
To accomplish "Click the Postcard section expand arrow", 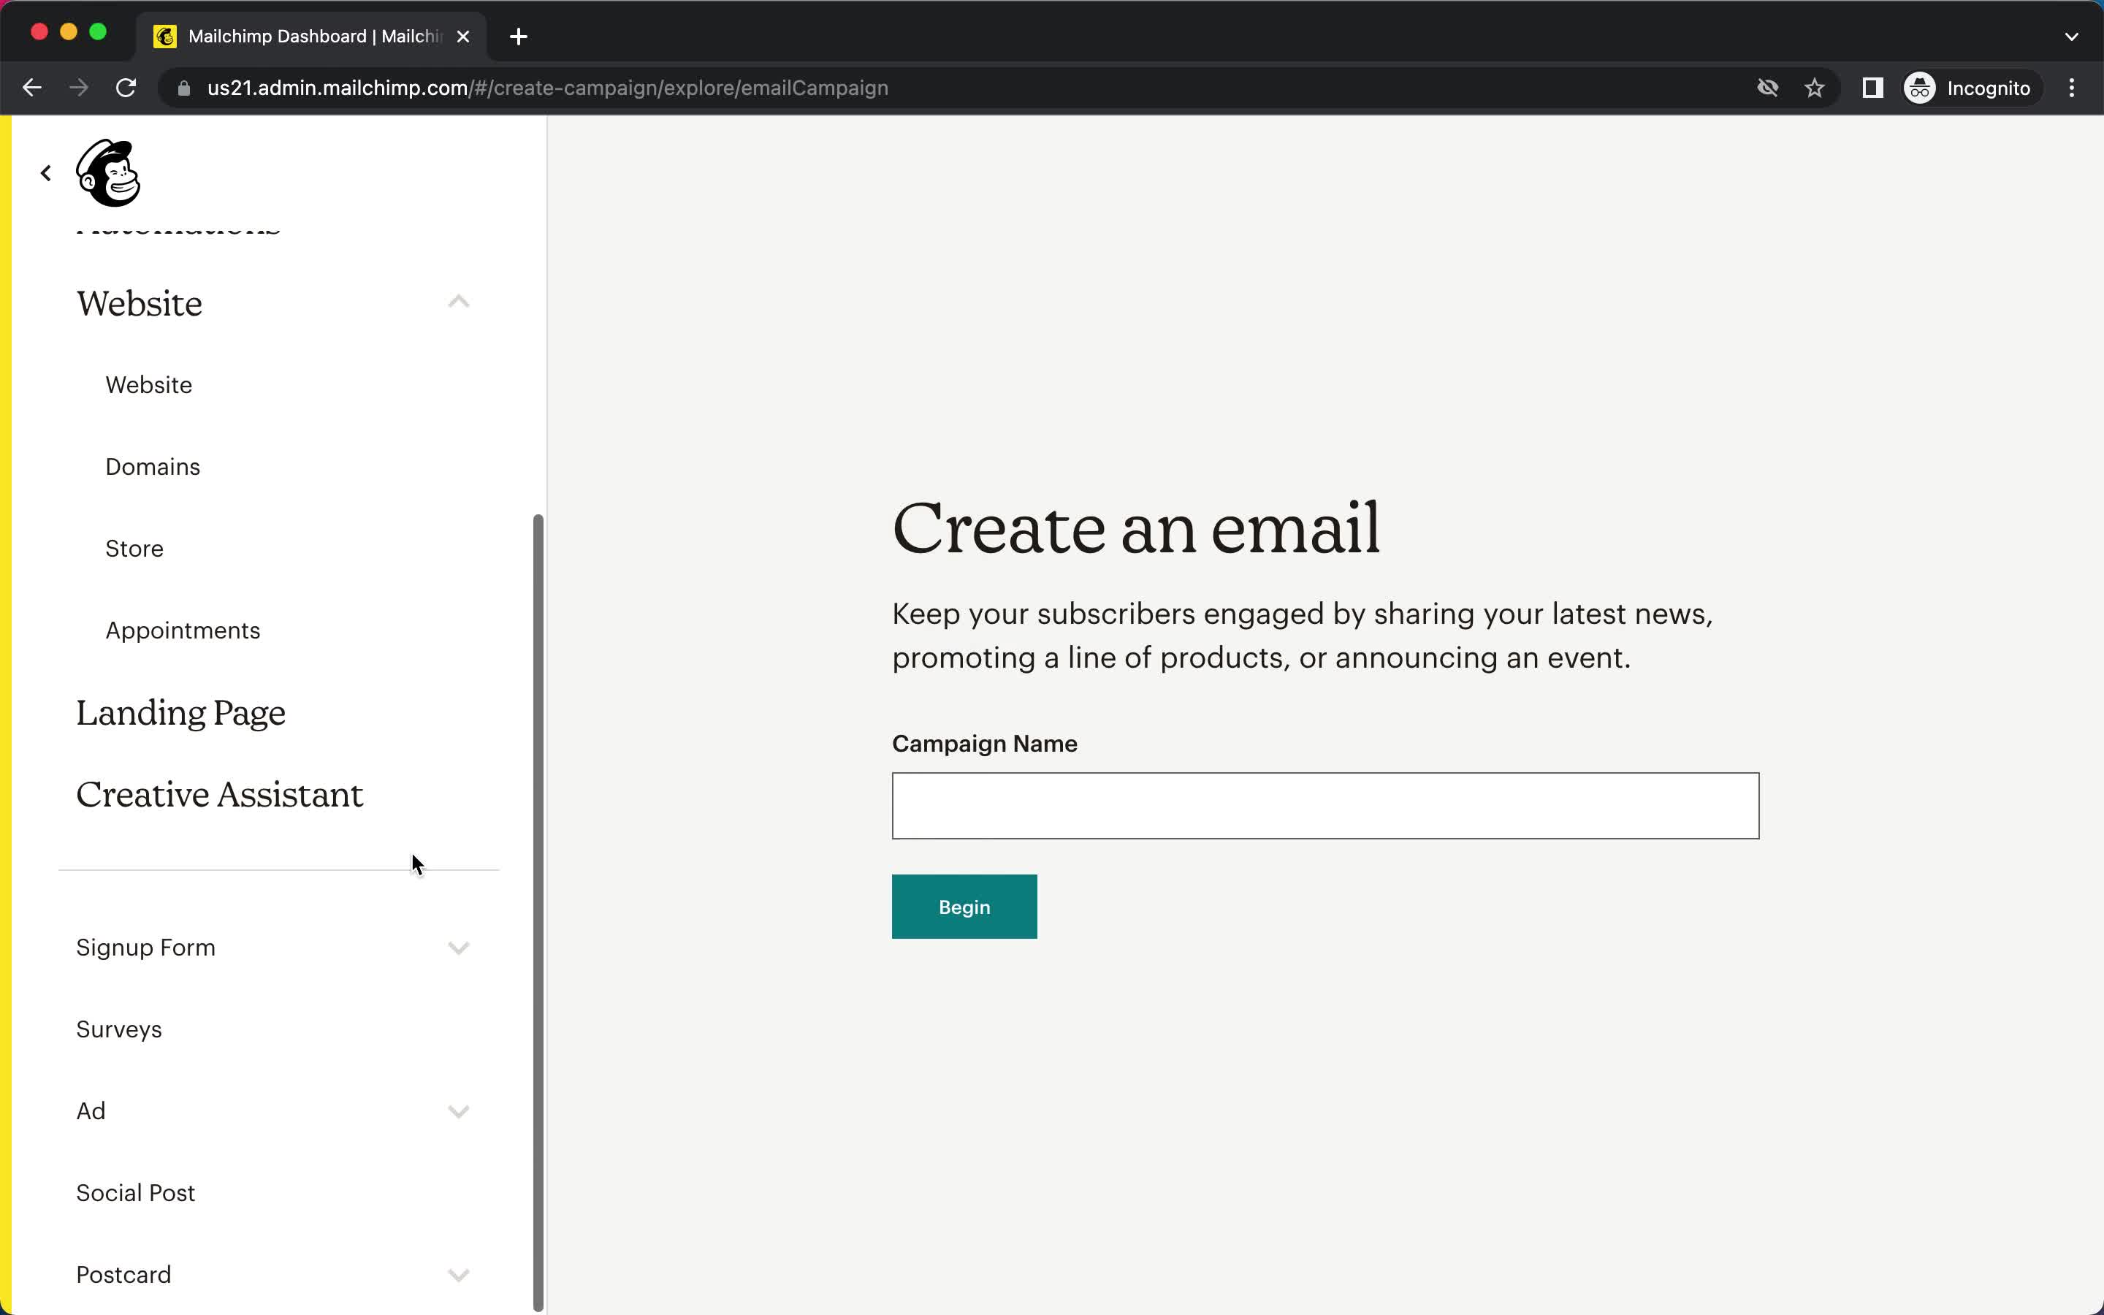I will (x=459, y=1274).
